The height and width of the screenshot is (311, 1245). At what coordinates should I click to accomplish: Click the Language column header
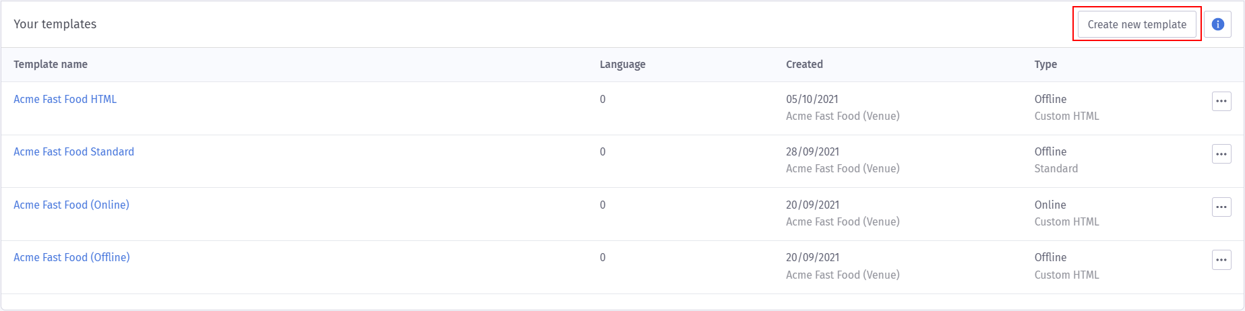622,65
